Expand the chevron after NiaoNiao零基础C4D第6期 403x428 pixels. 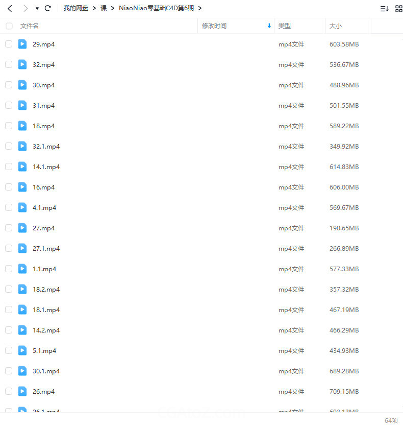(199, 8)
